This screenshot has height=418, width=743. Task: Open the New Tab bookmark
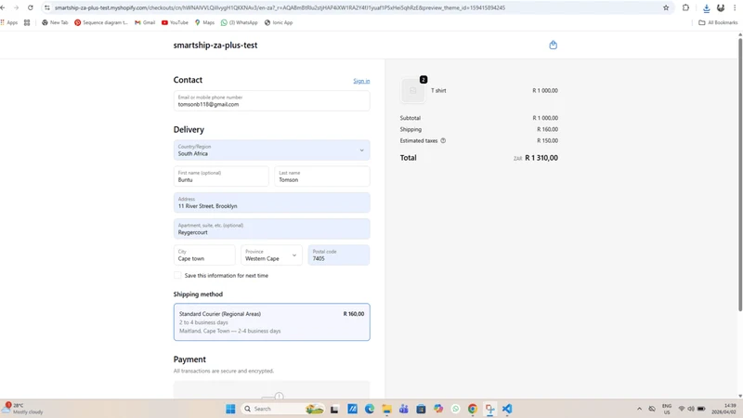click(x=55, y=22)
